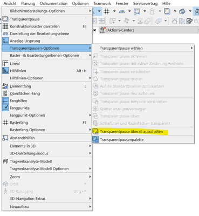
Task: Click the person silhouette toolbar icon
Action: pyautogui.click(x=152, y=11)
